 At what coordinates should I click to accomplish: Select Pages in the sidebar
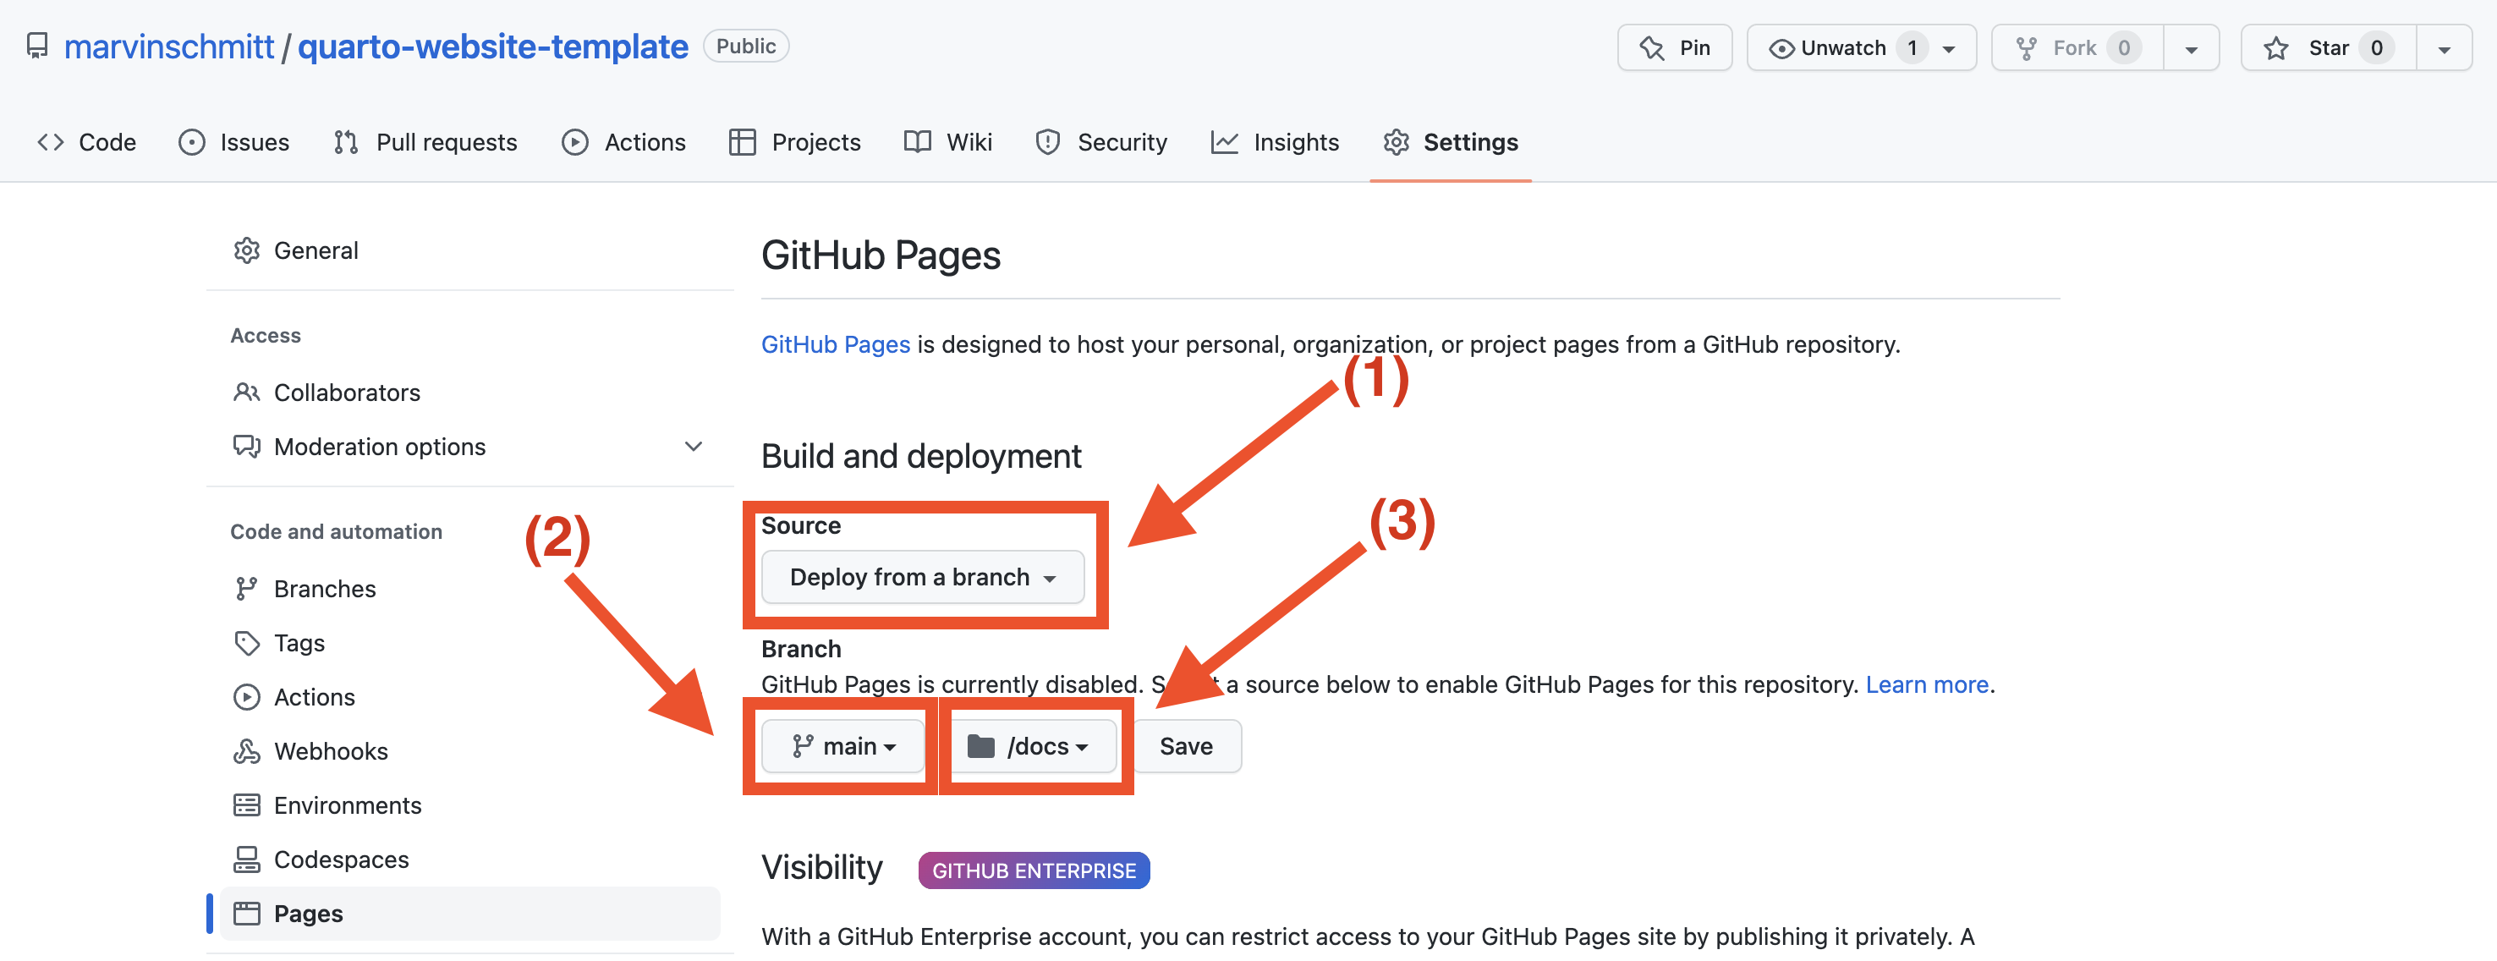tap(470, 914)
